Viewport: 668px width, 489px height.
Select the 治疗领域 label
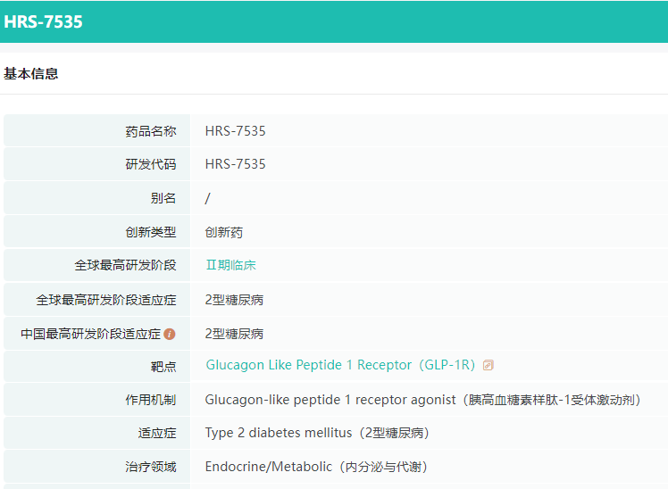point(151,467)
